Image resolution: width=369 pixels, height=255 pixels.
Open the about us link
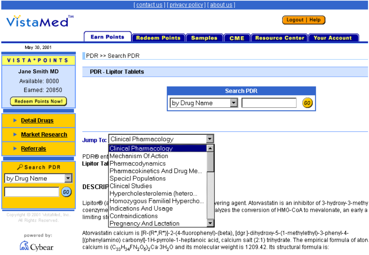click(221, 5)
